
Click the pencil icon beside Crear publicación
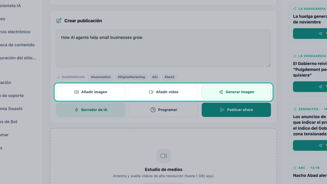[59, 21]
